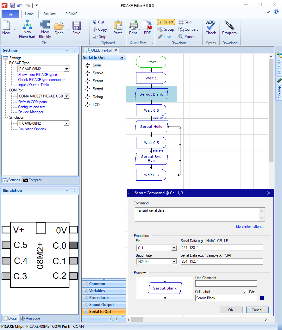
Task: Pick the Serout command from list
Action: [x=97, y=81]
